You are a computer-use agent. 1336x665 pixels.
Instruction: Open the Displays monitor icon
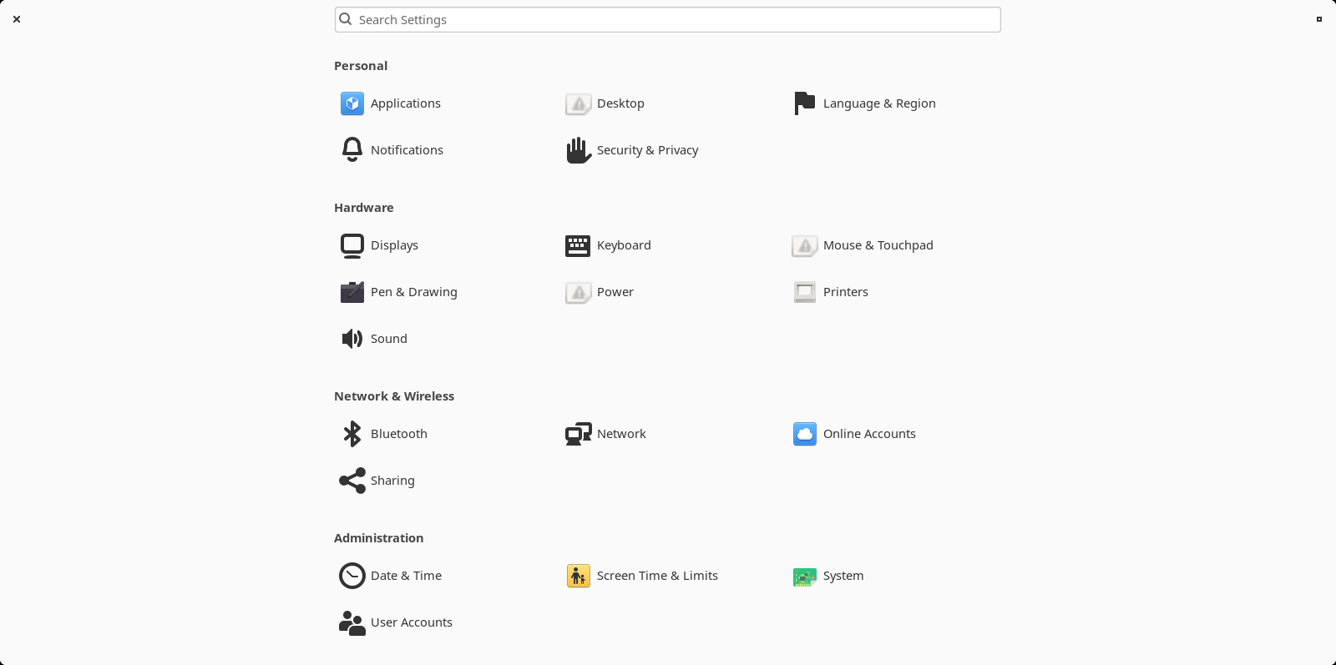click(352, 245)
